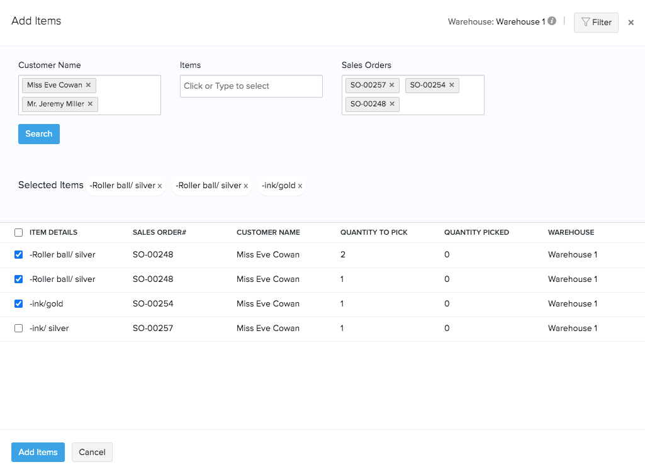The height and width of the screenshot is (467, 645).
Task: Remove SO-00254 sales order tag
Action: [451, 85]
